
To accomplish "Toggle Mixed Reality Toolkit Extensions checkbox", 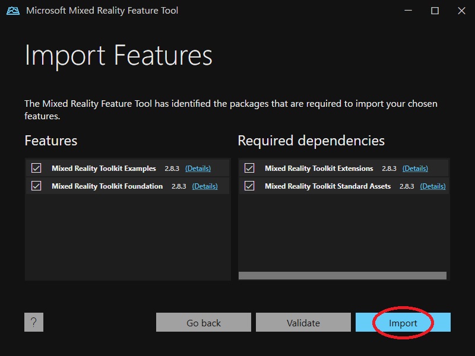I will click(249, 168).
